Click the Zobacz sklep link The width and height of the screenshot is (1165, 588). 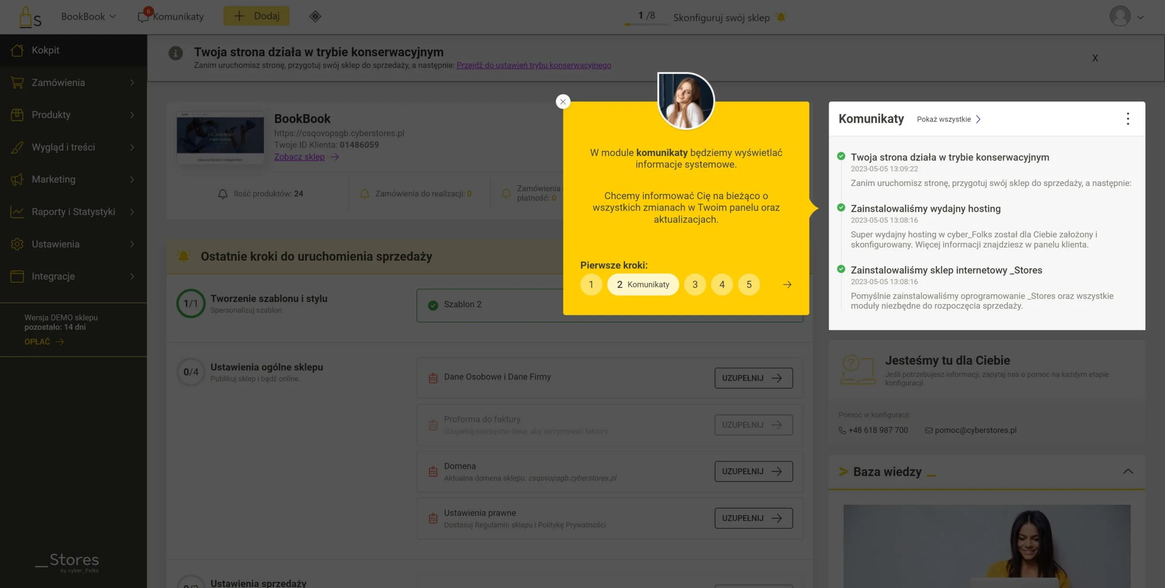point(299,156)
